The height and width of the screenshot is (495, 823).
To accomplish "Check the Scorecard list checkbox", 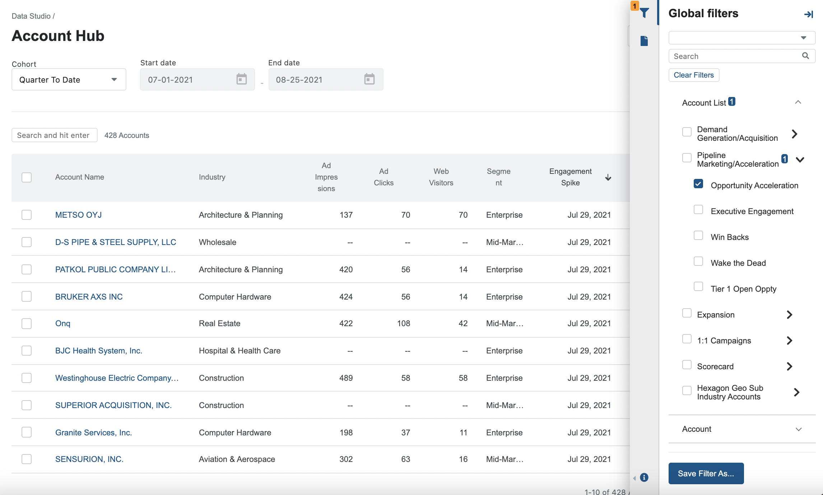I will click(687, 365).
